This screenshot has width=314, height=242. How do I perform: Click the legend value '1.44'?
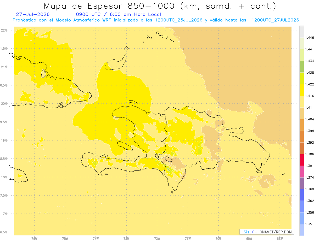pos(309,49)
